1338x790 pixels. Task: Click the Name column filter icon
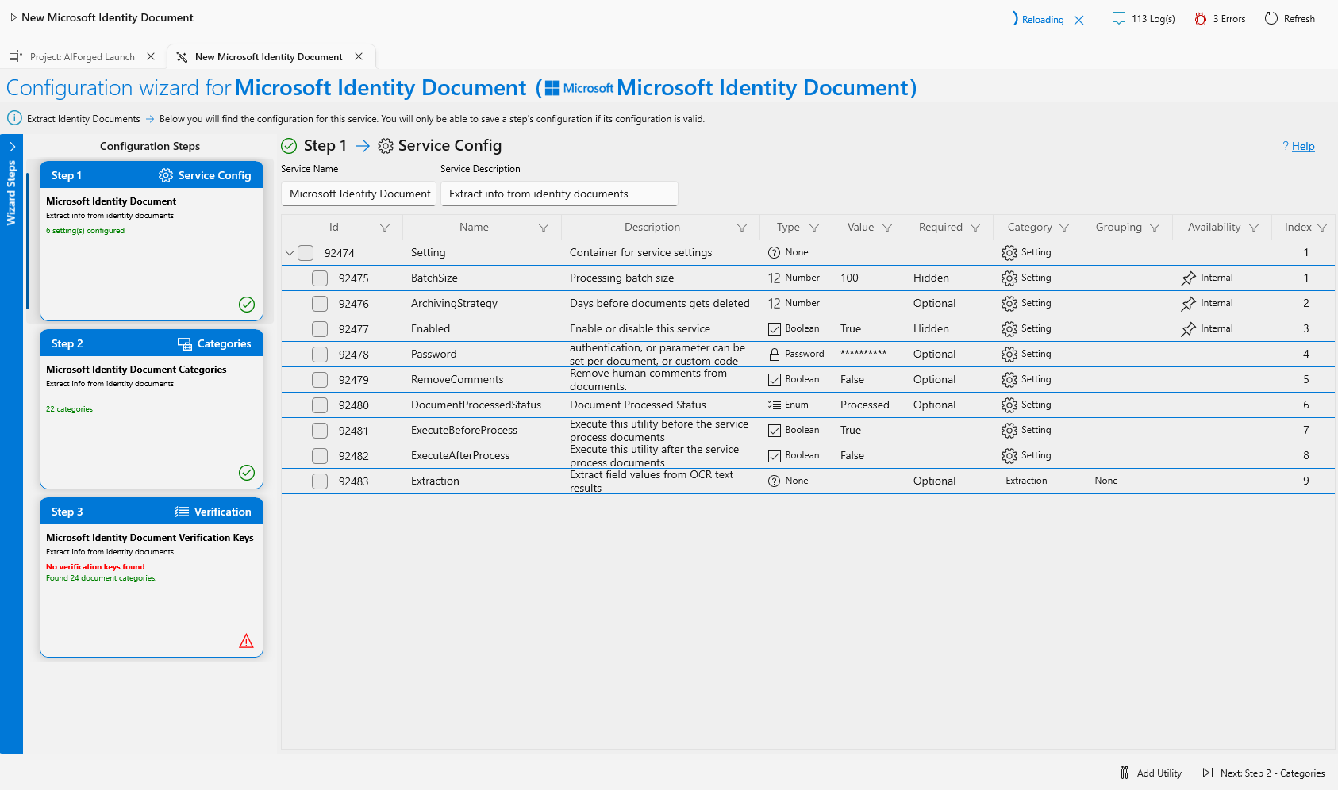pyautogui.click(x=544, y=228)
